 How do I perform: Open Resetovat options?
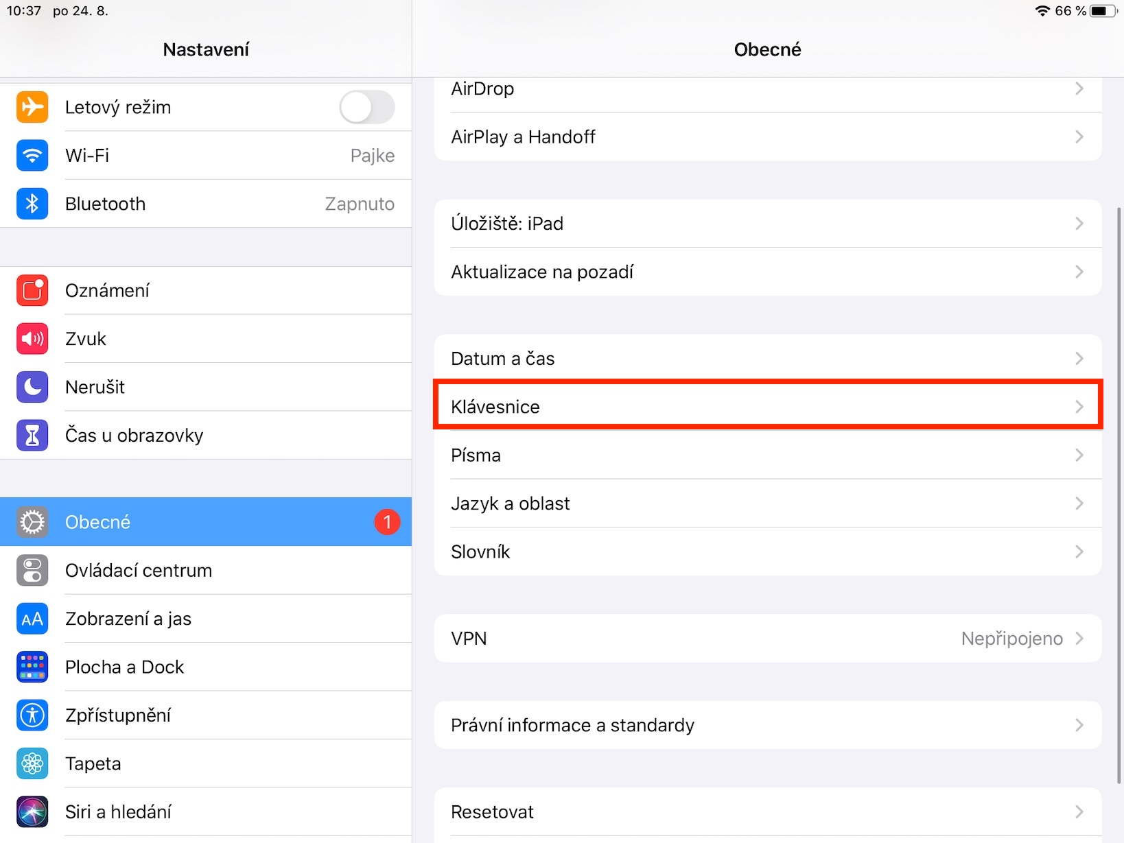pos(767,812)
